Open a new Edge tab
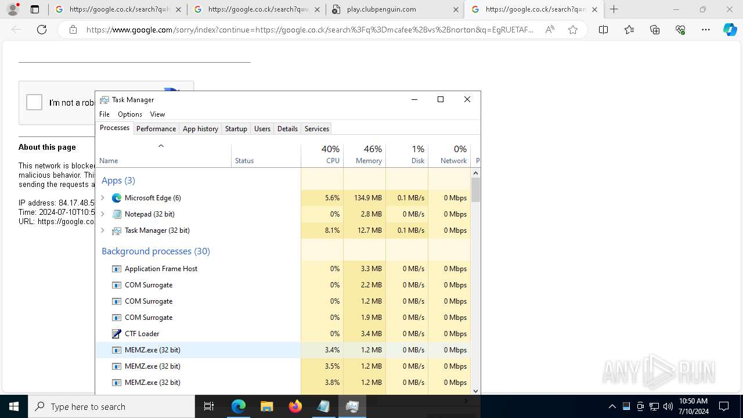The height and width of the screenshot is (418, 743). tap(614, 9)
